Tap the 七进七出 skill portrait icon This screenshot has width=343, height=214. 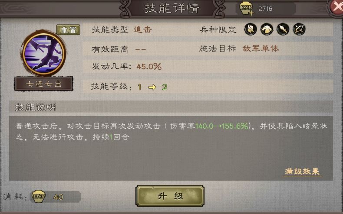coord(44,54)
